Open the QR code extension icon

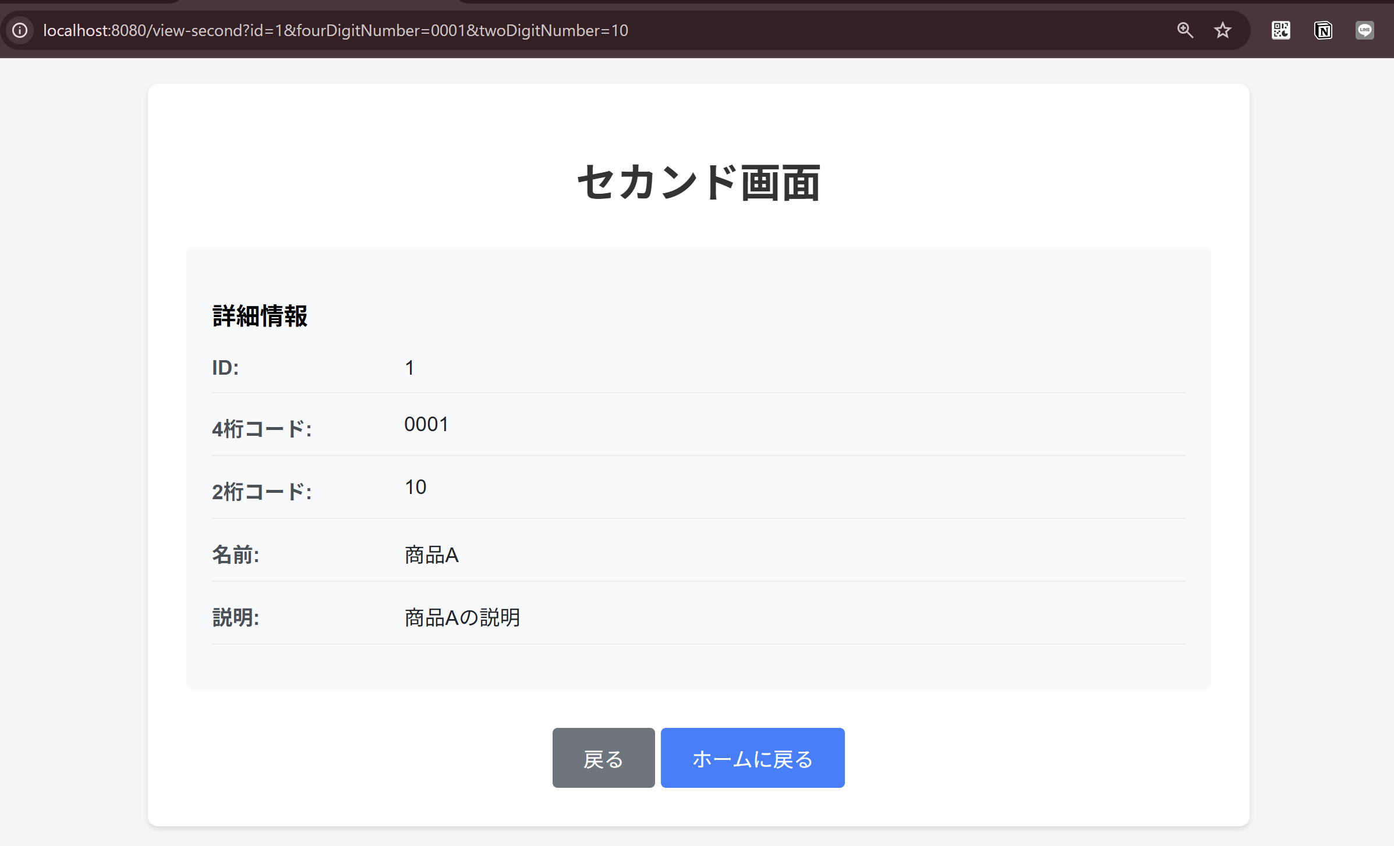(x=1280, y=30)
